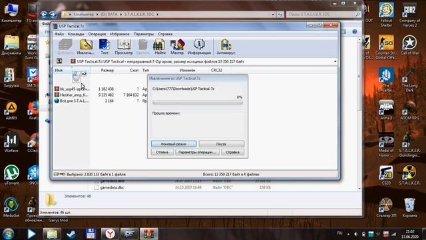The width and height of the screenshot is (426, 240).
Task: Open S.T.A.L.K.E.R. Gunslinger desktop shortcut
Action: (x=409, y=145)
